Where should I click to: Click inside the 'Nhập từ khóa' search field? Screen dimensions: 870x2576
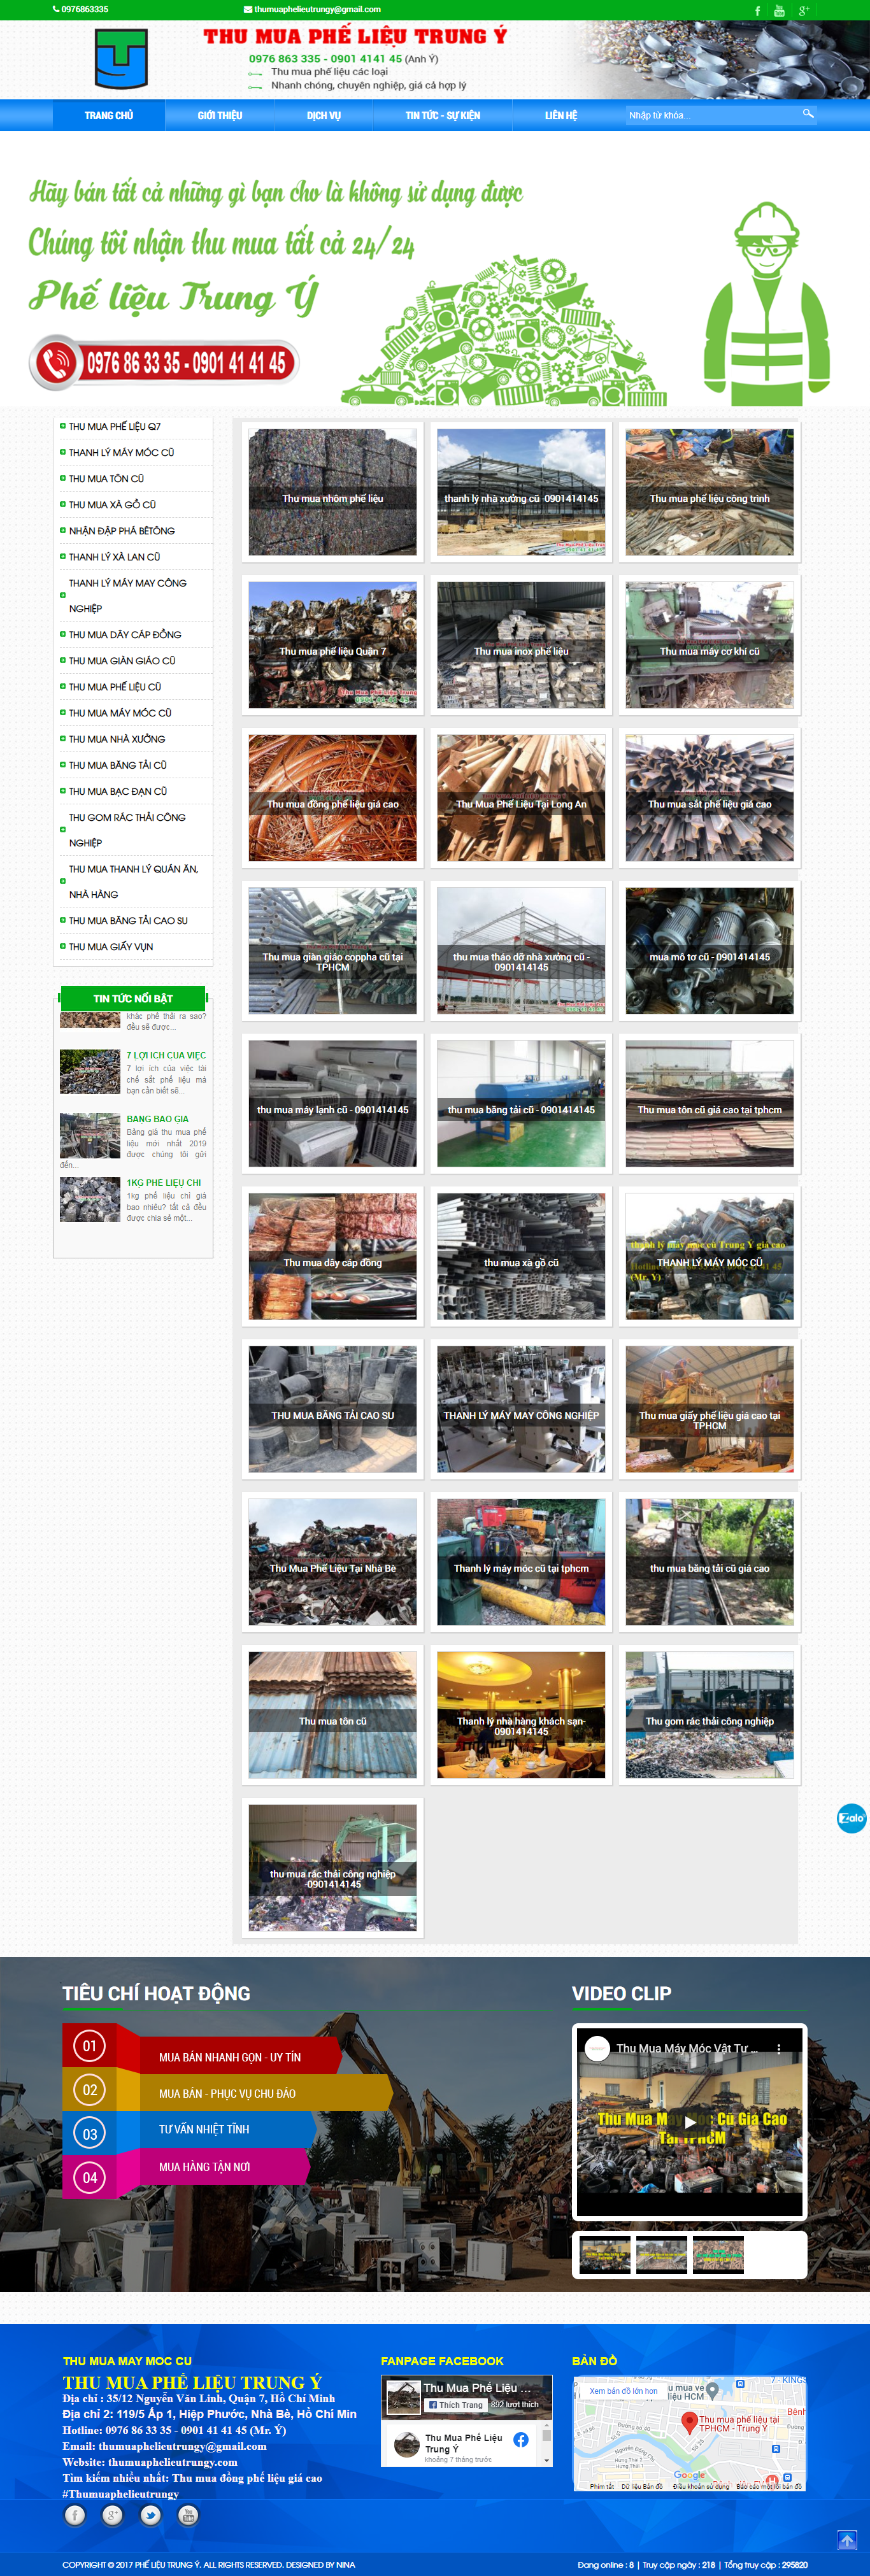[710, 116]
